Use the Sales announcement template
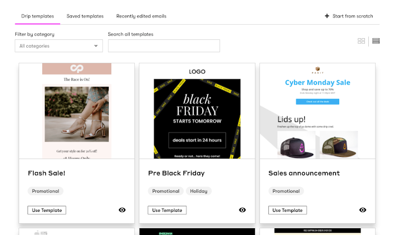This screenshot has width=393, height=235. click(x=287, y=210)
